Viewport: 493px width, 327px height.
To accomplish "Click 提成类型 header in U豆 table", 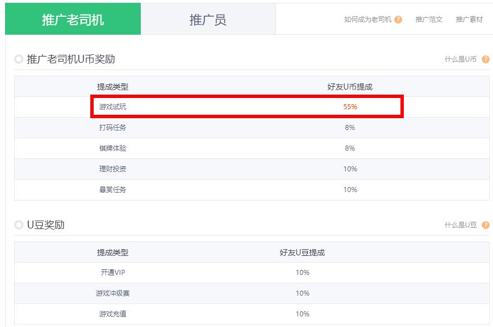I will (113, 253).
